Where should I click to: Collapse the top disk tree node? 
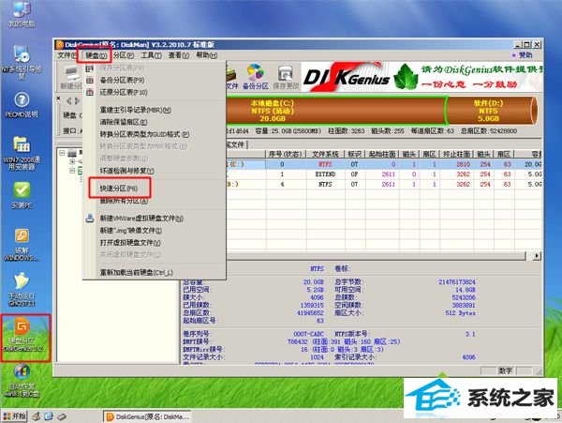coord(62,153)
